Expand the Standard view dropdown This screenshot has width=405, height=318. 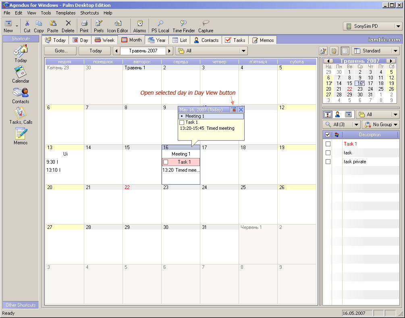pos(395,51)
